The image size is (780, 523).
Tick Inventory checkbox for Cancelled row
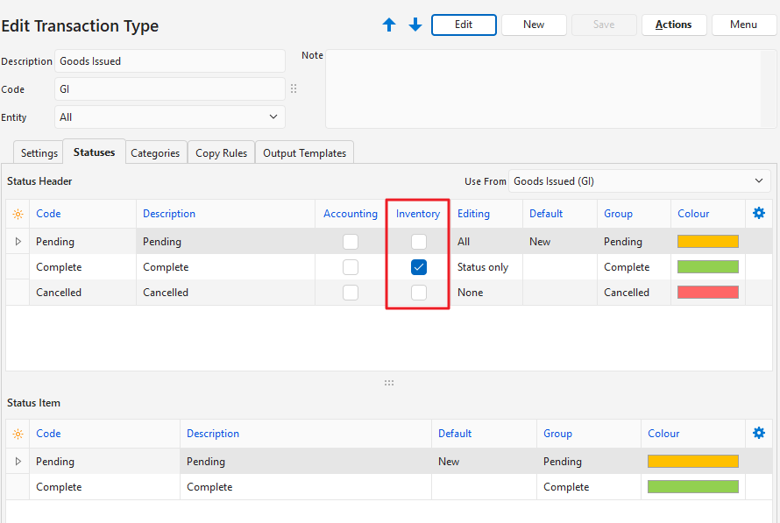tap(419, 293)
